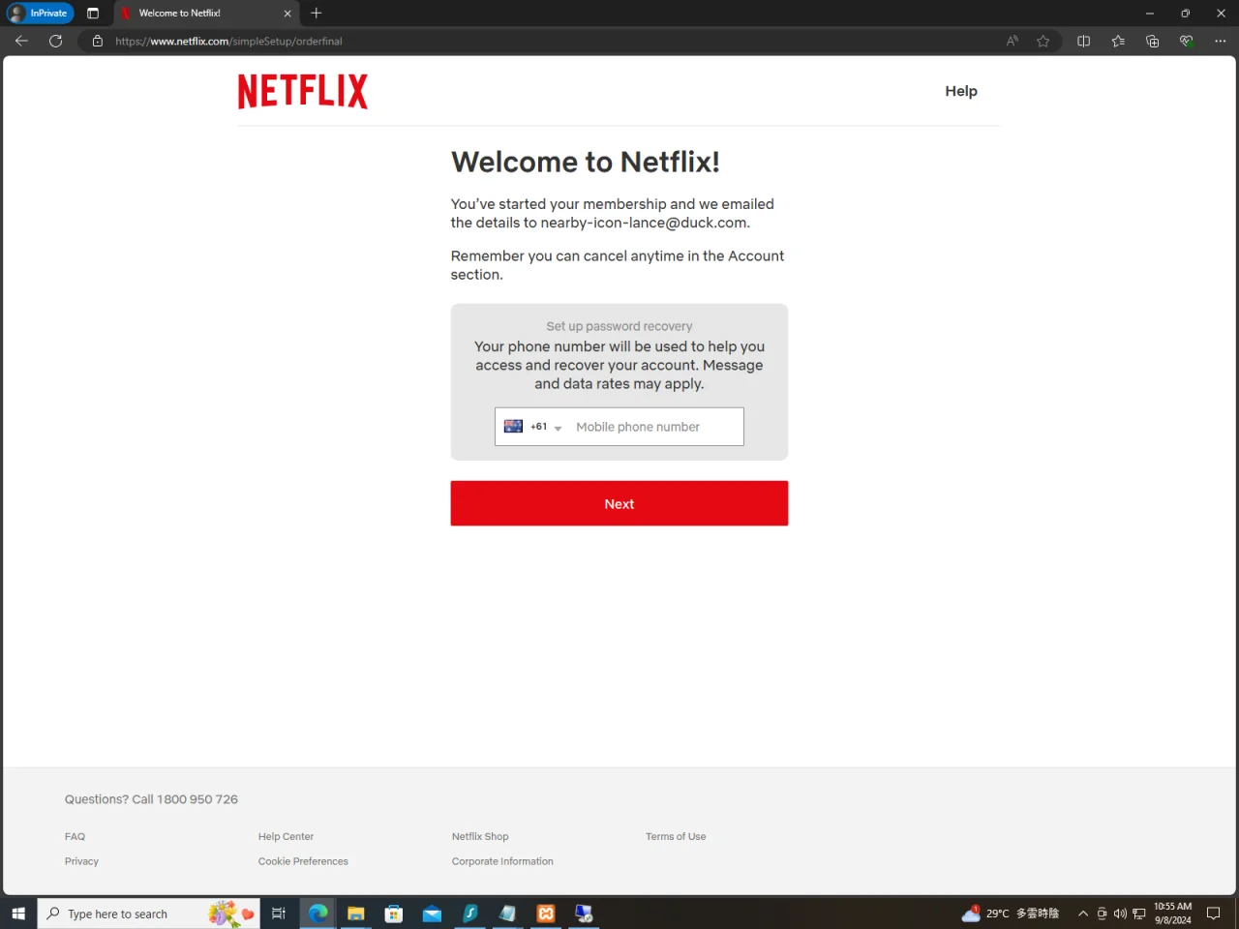The width and height of the screenshot is (1239, 929).
Task: Open the tab actions menu icon
Action: coord(93,13)
